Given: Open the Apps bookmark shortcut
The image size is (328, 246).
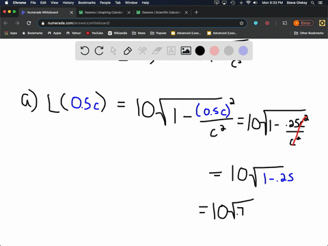Looking at the screenshot, I should pos(11,33).
